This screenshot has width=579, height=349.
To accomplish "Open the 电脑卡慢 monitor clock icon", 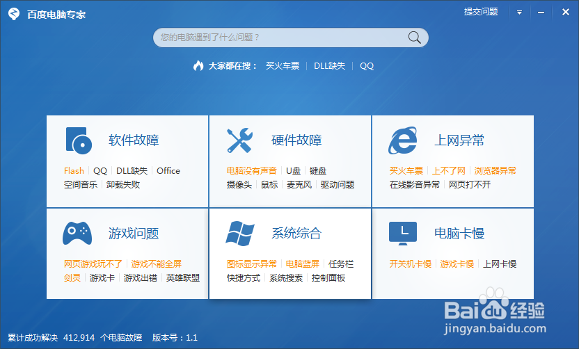I will [x=403, y=234].
